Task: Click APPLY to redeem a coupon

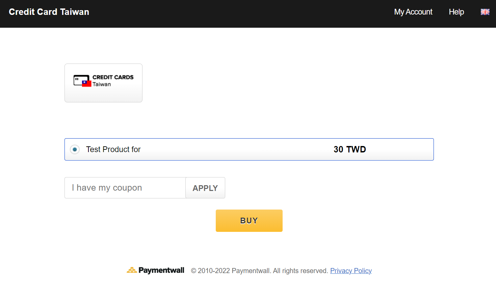Action: [x=205, y=188]
